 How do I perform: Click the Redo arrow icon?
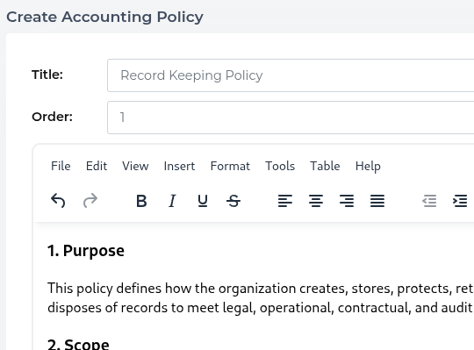(90, 201)
